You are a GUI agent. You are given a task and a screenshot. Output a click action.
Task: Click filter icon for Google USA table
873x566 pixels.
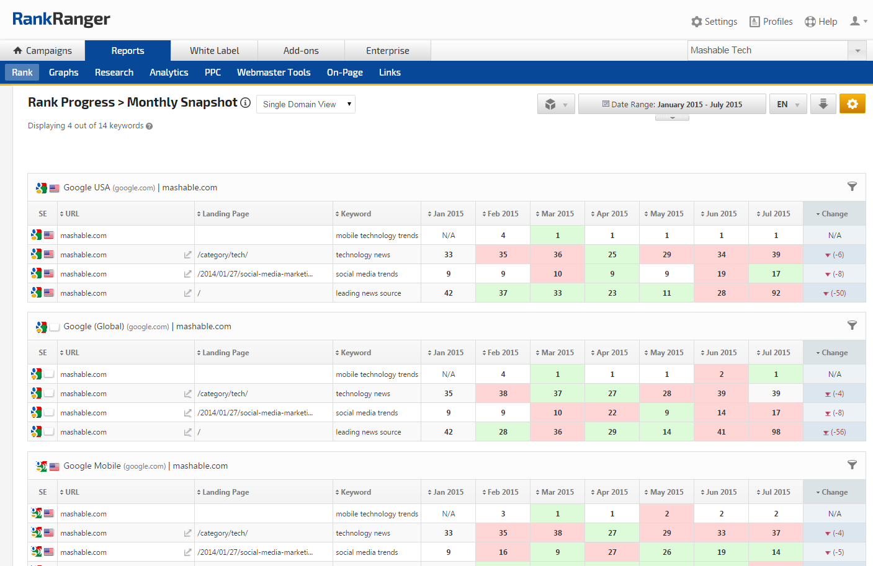tap(852, 187)
